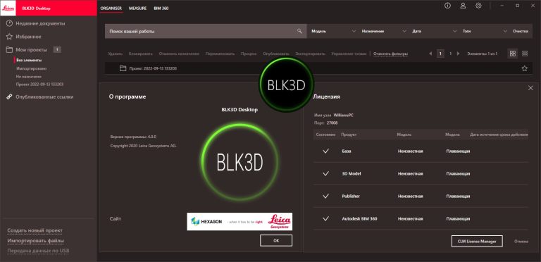
Task: Click the Hexagon Leica website banner
Action: pyautogui.click(x=240, y=222)
